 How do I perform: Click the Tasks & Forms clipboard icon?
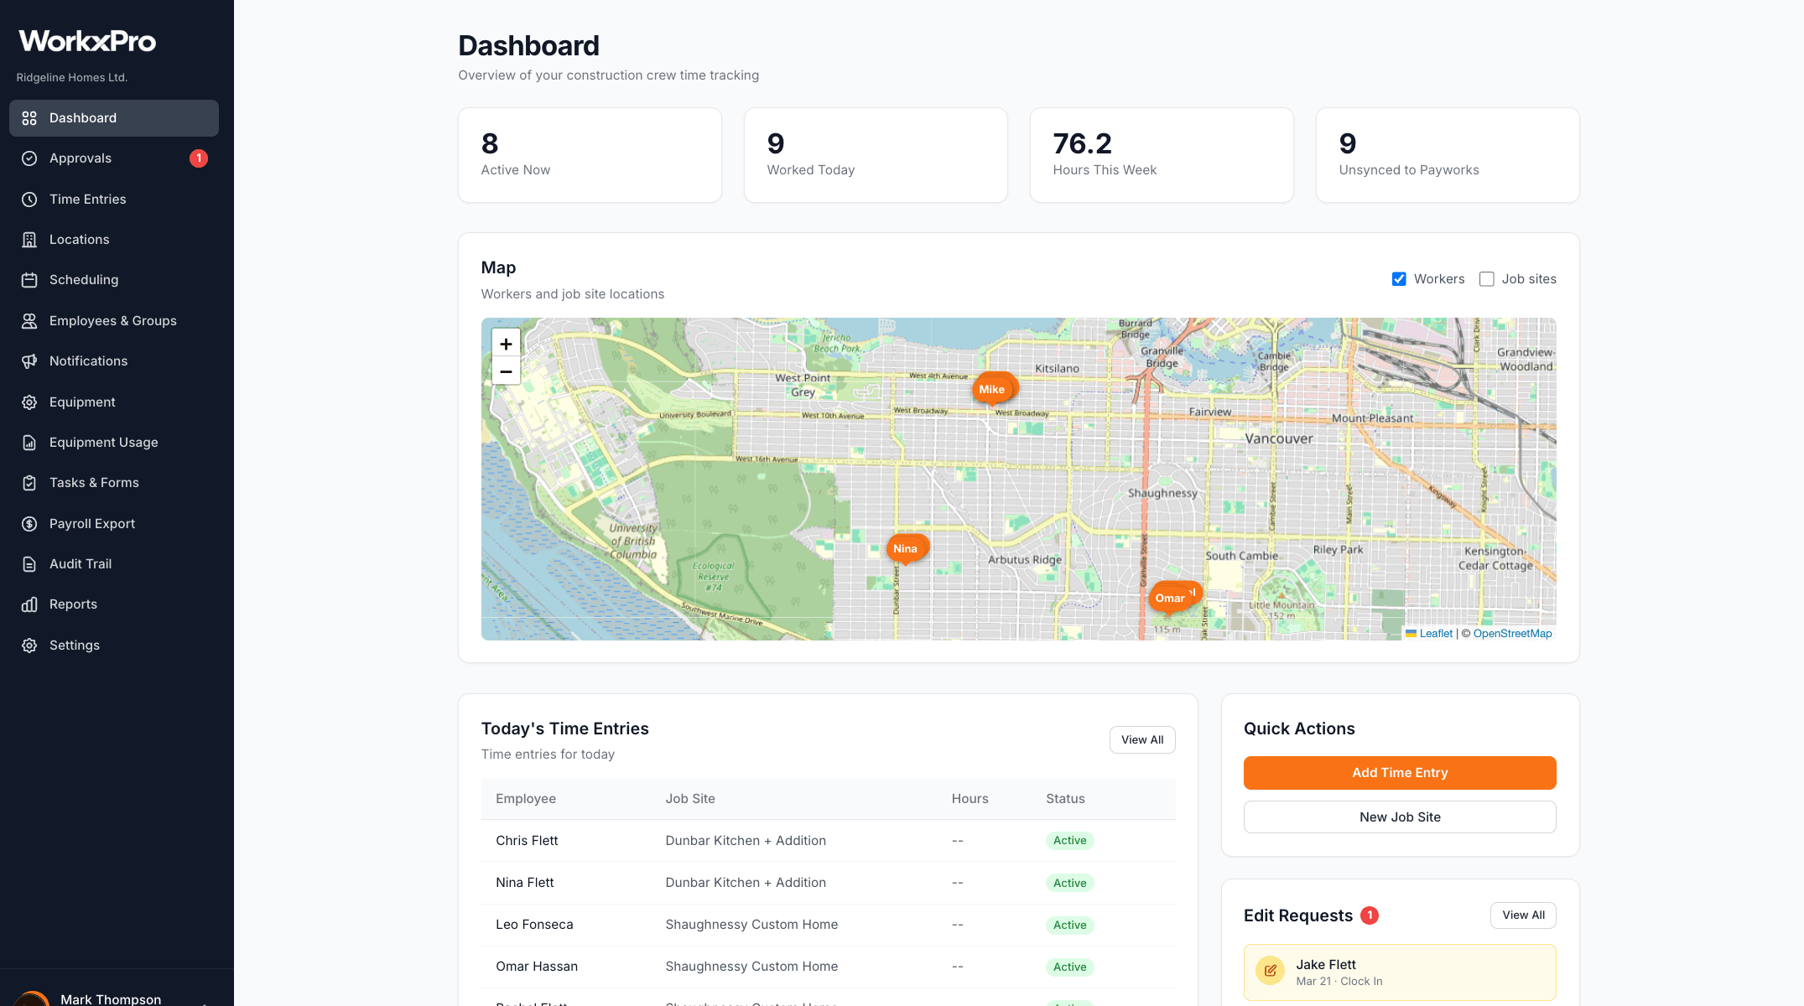29,482
